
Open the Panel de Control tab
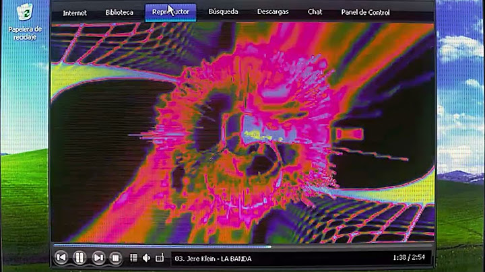365,12
